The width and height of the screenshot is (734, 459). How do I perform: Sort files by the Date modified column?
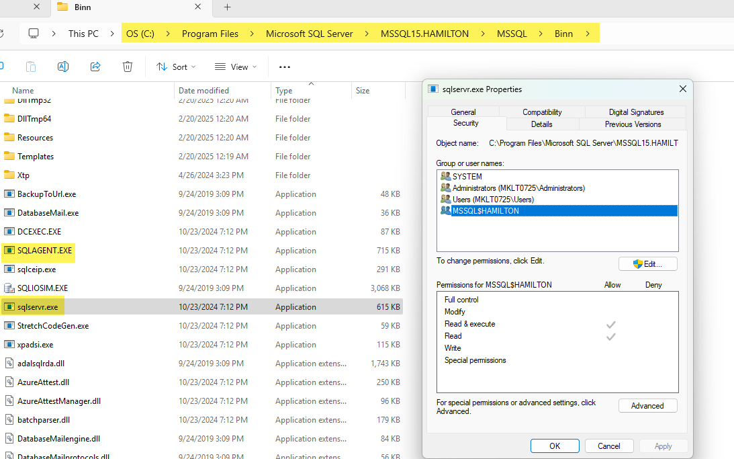tap(203, 91)
